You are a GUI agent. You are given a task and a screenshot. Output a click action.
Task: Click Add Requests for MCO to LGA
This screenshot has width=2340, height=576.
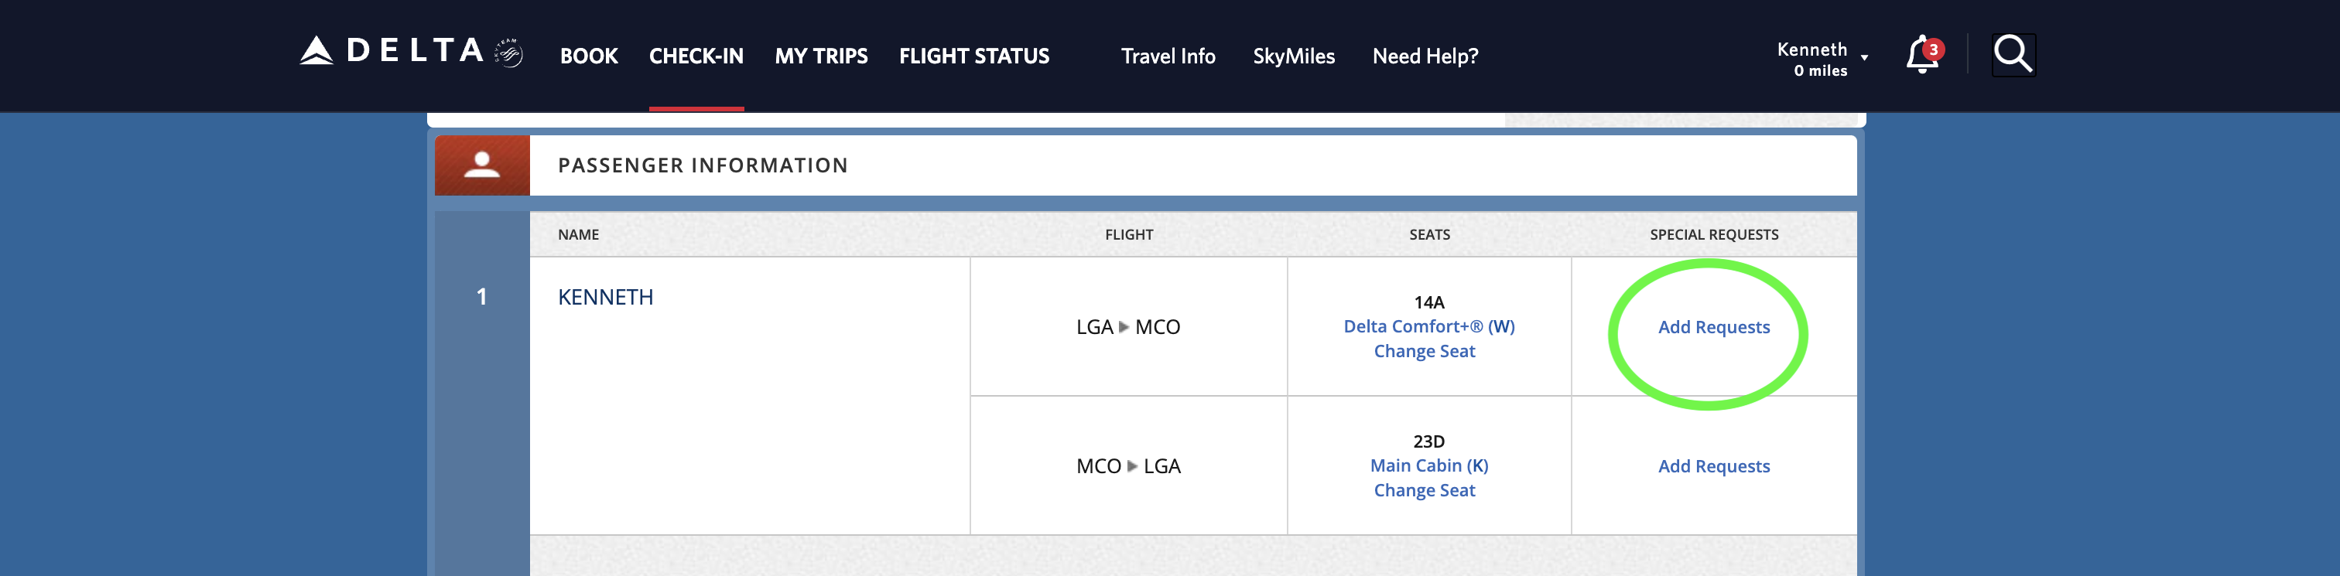1713,466
